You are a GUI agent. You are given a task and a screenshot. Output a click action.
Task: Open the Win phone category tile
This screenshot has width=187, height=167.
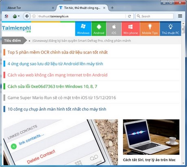point(130,29)
